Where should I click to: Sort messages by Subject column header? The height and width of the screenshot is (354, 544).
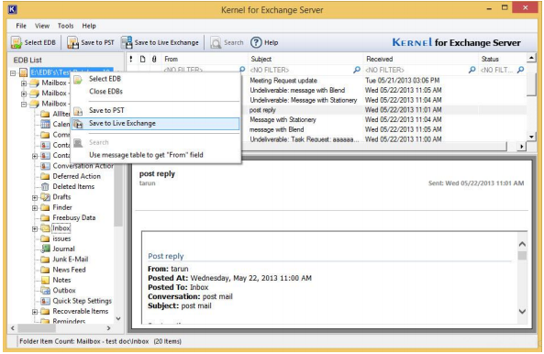click(x=305, y=59)
